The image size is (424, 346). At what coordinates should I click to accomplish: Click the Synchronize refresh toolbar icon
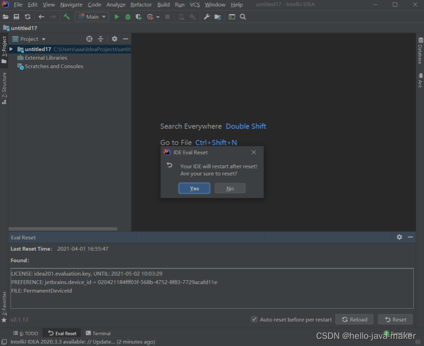(x=28, y=17)
